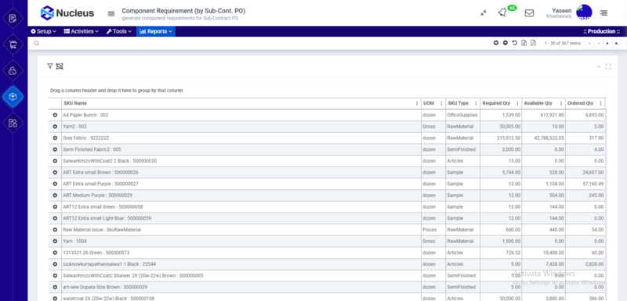The height and width of the screenshot is (301, 627).
Task: Collapse the panel with the chevron-up icon
Action: [599, 66]
